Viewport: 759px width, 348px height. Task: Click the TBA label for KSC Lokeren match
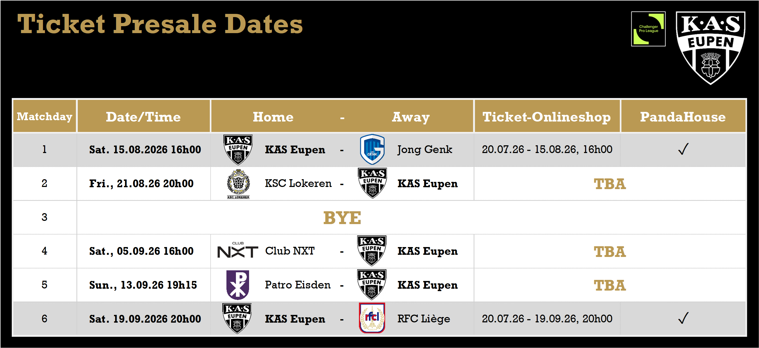click(610, 184)
